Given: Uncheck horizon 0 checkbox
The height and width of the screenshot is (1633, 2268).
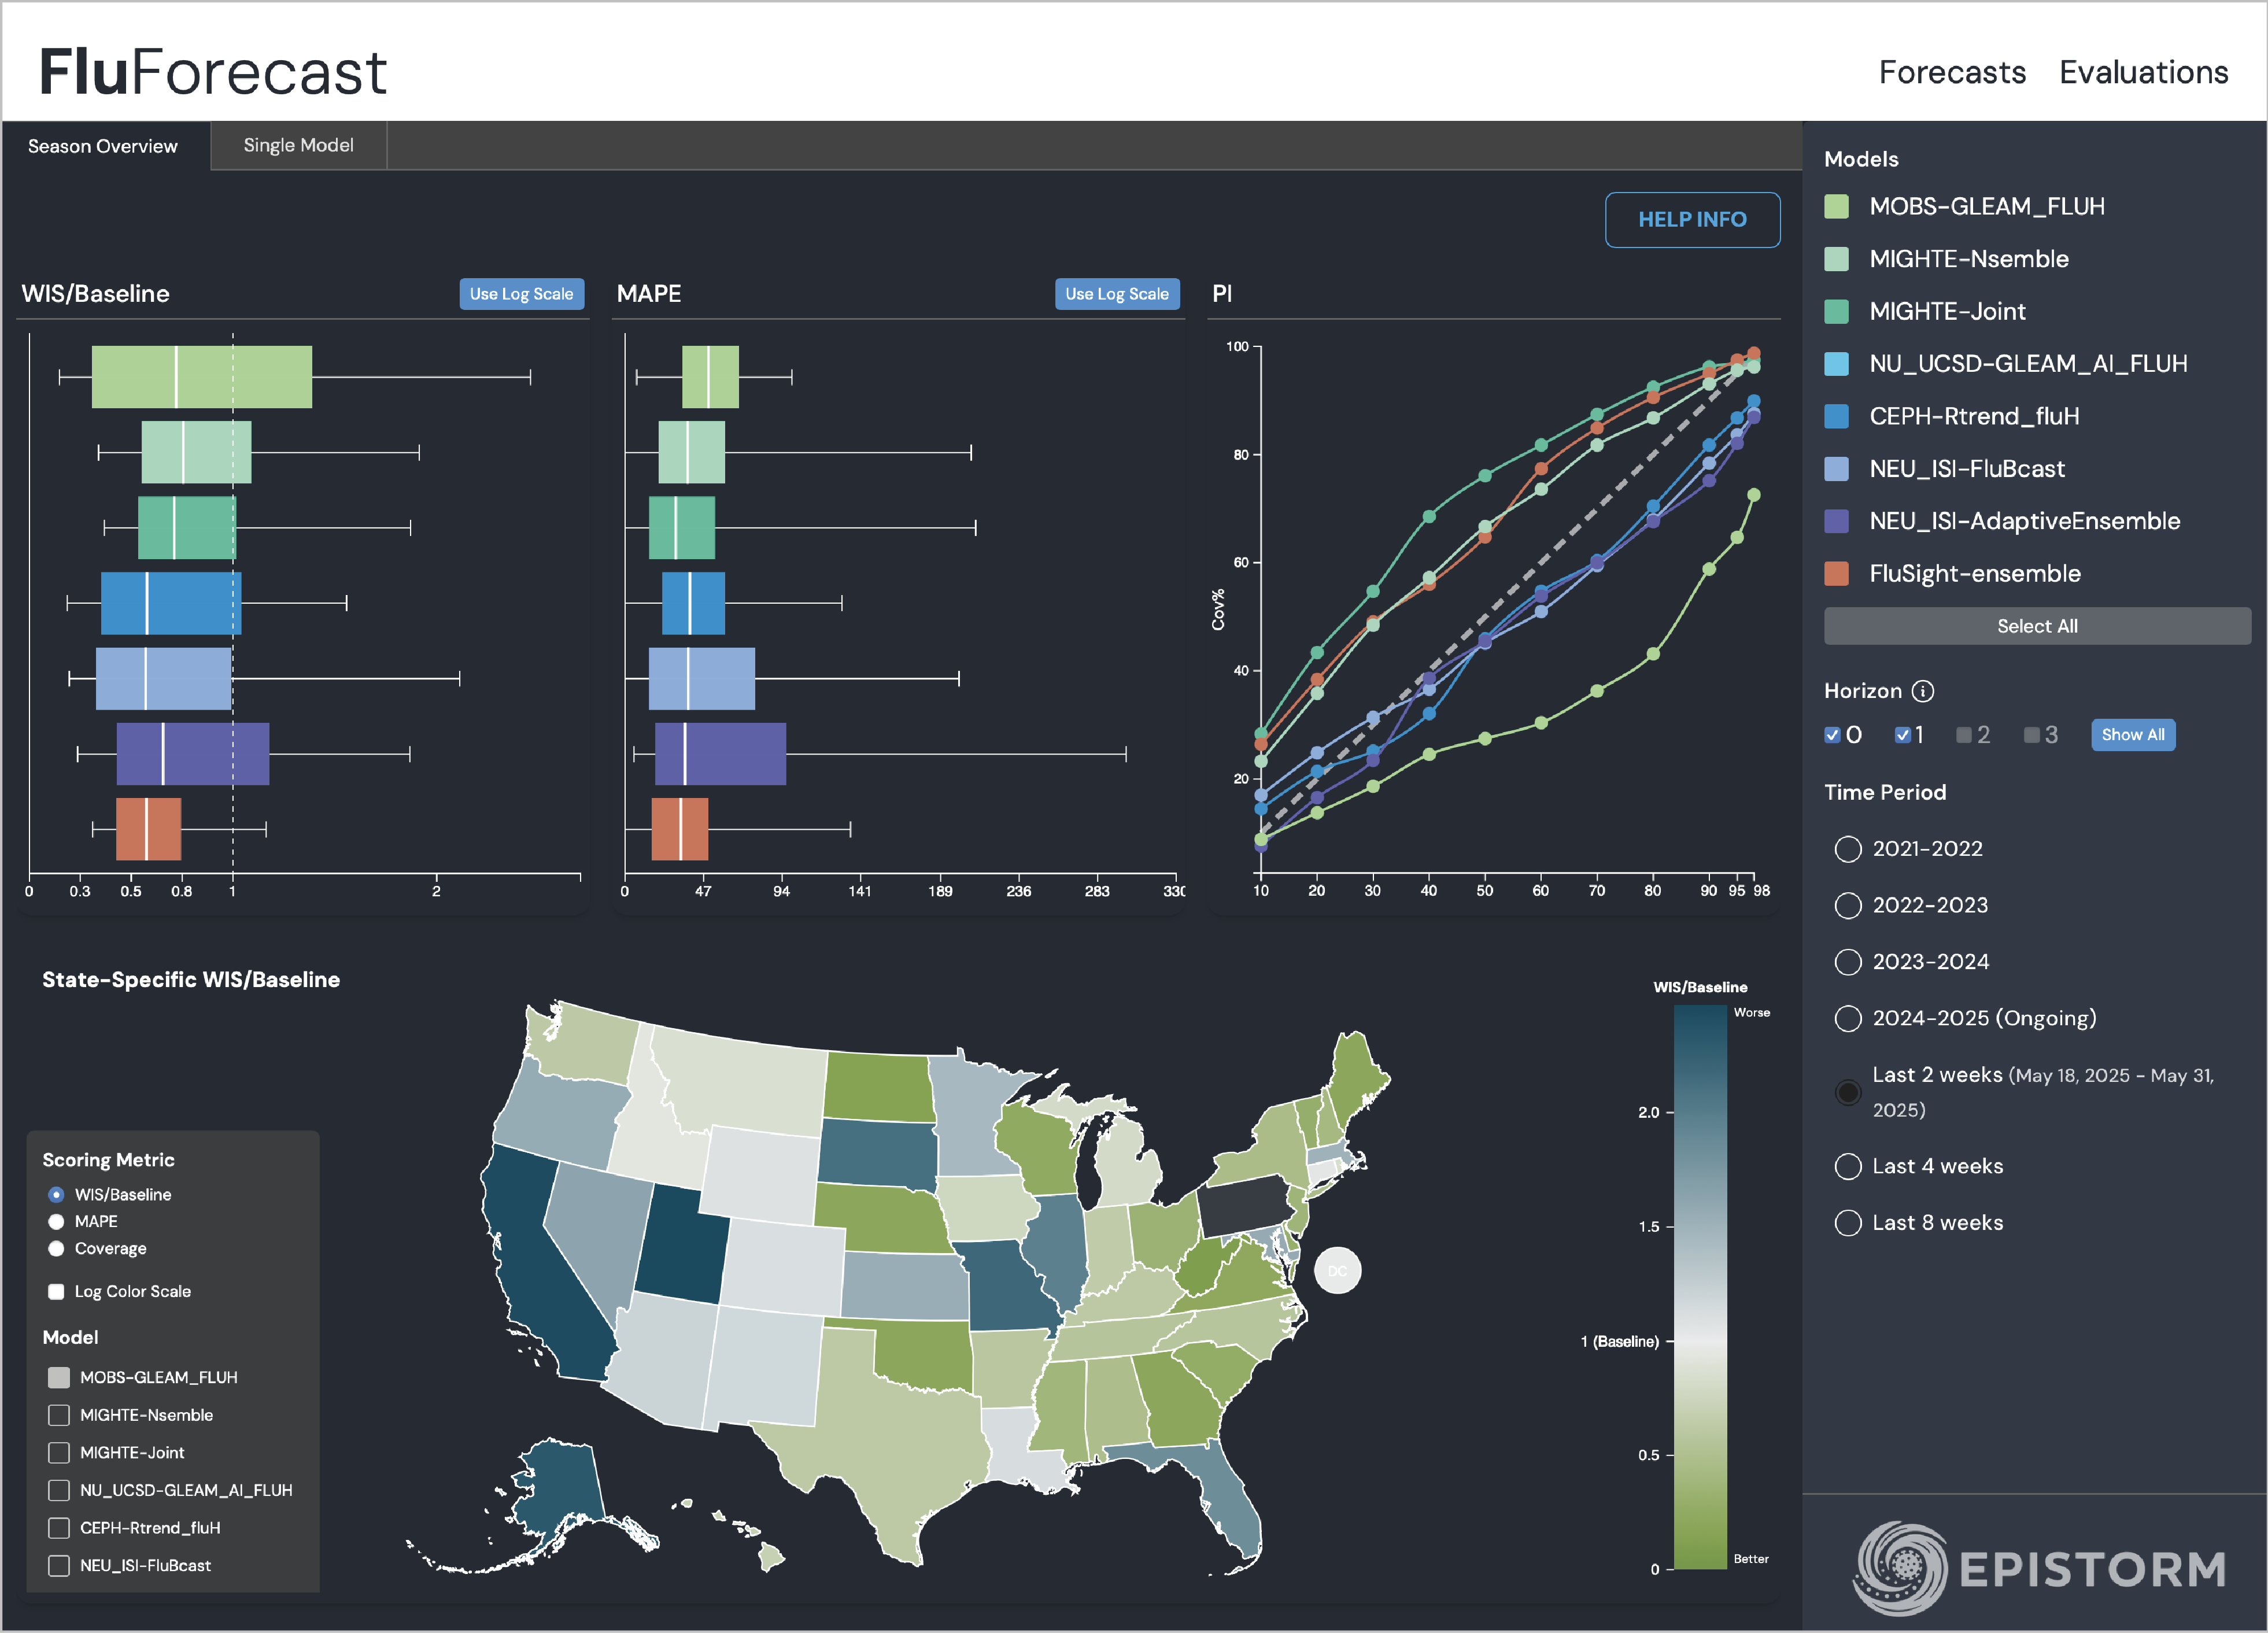Looking at the screenshot, I should [x=1832, y=735].
